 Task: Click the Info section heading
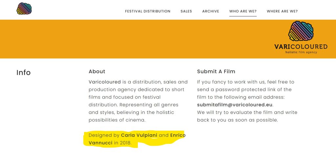pos(24,73)
